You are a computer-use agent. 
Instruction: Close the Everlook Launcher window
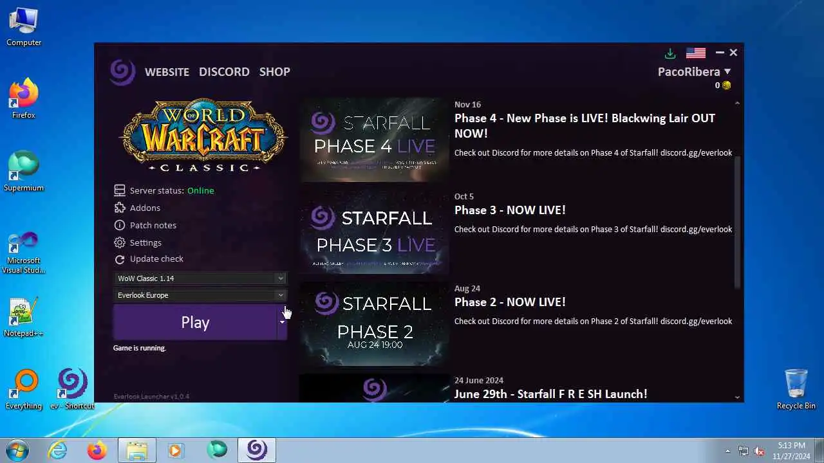(733, 53)
